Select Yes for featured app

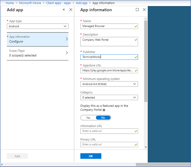tap(88, 118)
